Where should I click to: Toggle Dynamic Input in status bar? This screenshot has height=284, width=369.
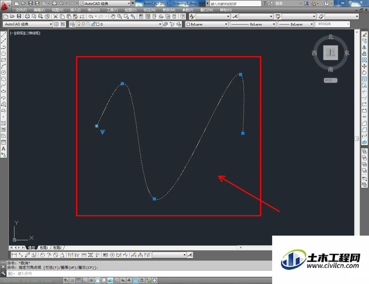123,280
